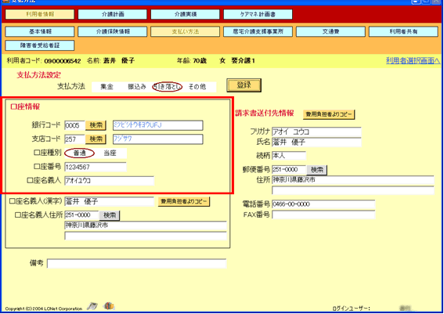The height and width of the screenshot is (314, 444).
Task: Focus the 備考 remarks field
Action: [136, 264]
